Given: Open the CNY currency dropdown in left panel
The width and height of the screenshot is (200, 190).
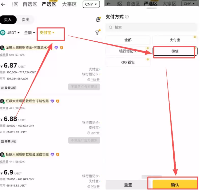Looking at the screenshot, I should pyautogui.click(x=91, y=4).
